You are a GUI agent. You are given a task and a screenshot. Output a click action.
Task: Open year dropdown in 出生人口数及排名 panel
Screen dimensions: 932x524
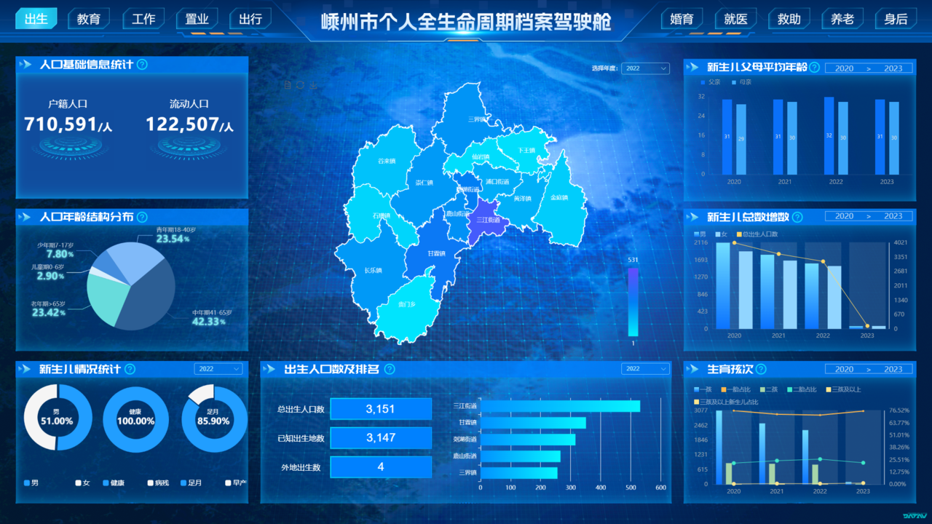tap(645, 369)
